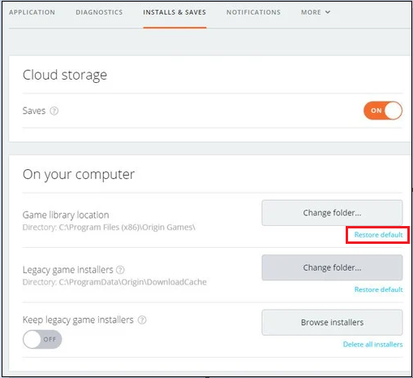Open help icon next to Saves
The width and height of the screenshot is (413, 378).
pos(54,111)
